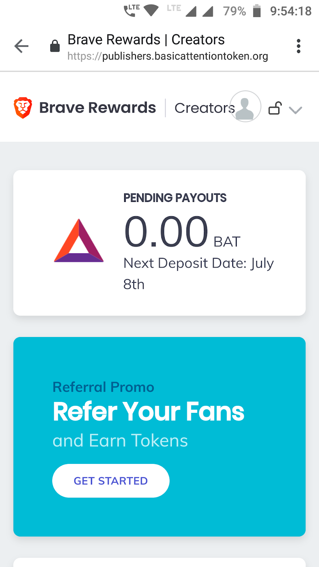Tap the back arrow in the browser bar
319x567 pixels.
21,46
